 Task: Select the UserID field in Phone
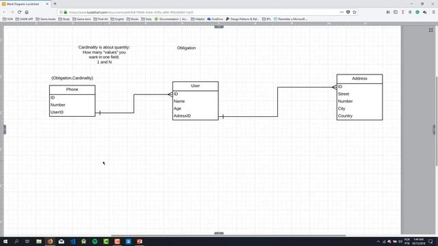(57, 112)
